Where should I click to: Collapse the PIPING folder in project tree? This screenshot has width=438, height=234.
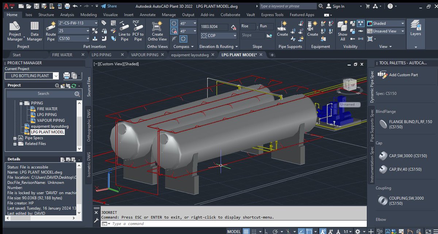21,103
